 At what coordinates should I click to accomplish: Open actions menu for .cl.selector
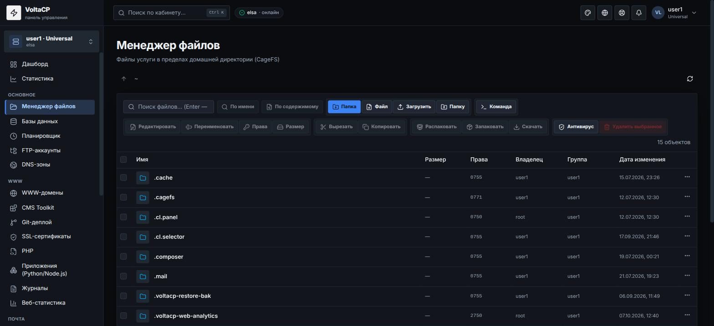tap(687, 236)
